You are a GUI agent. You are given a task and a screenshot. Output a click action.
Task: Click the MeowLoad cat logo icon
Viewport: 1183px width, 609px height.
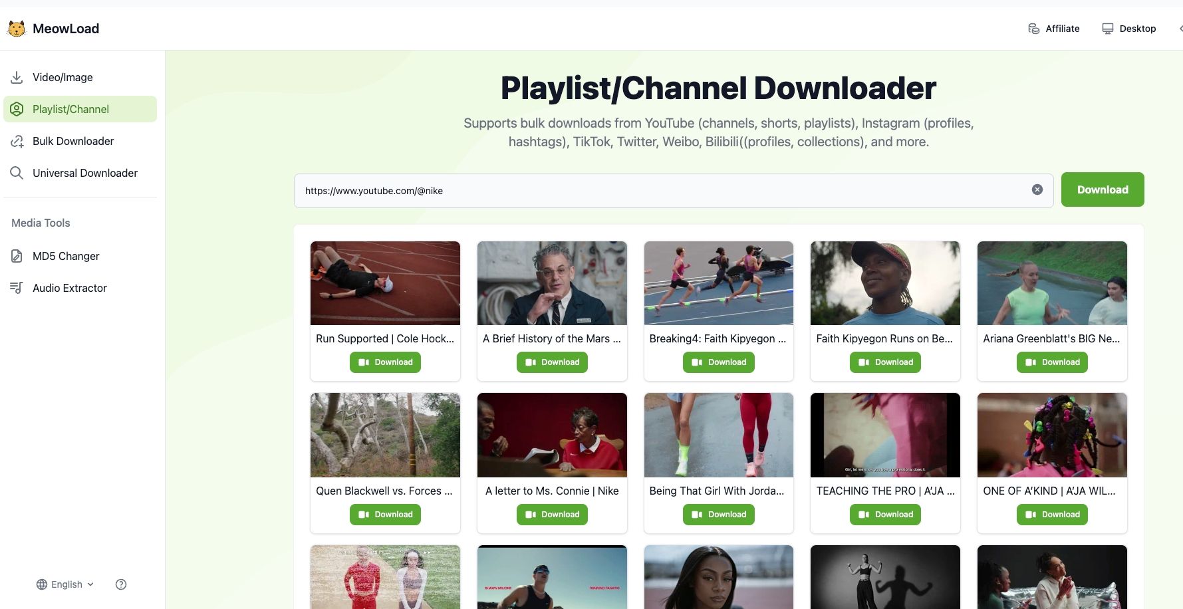[17, 29]
